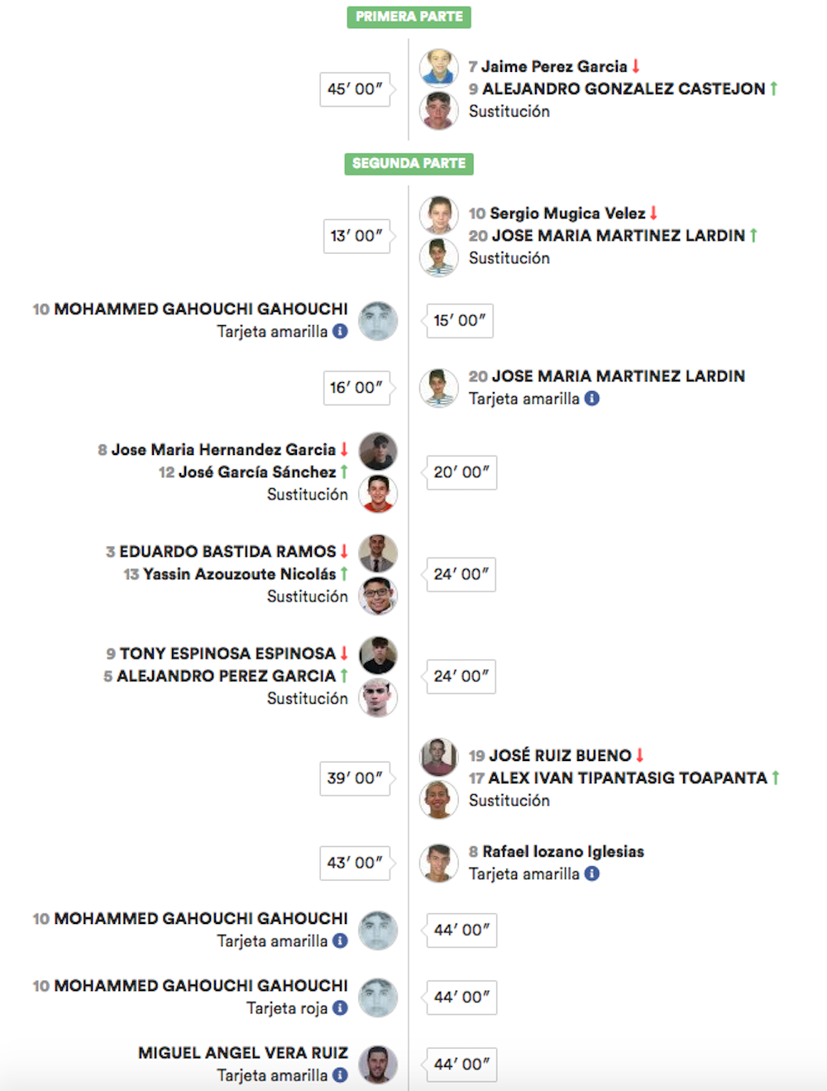Open Yassin Azouzoute Nicolás's player name link

239,574
